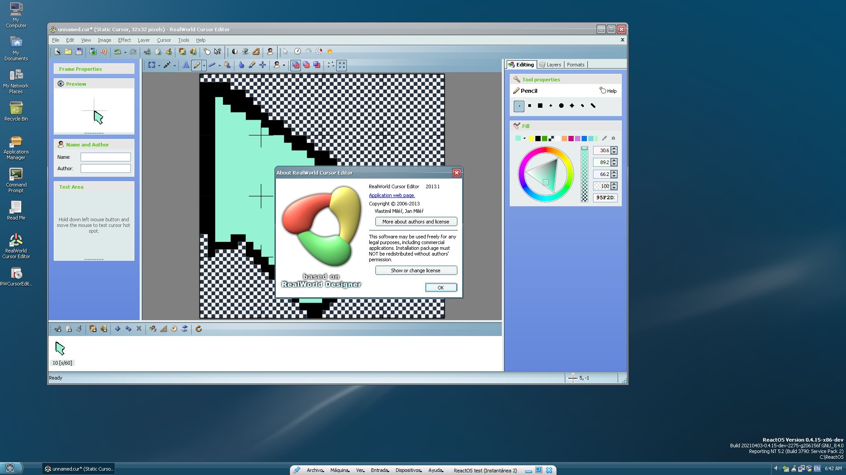Add frame with blue plus icon
The width and height of the screenshot is (846, 475).
[x=118, y=329]
